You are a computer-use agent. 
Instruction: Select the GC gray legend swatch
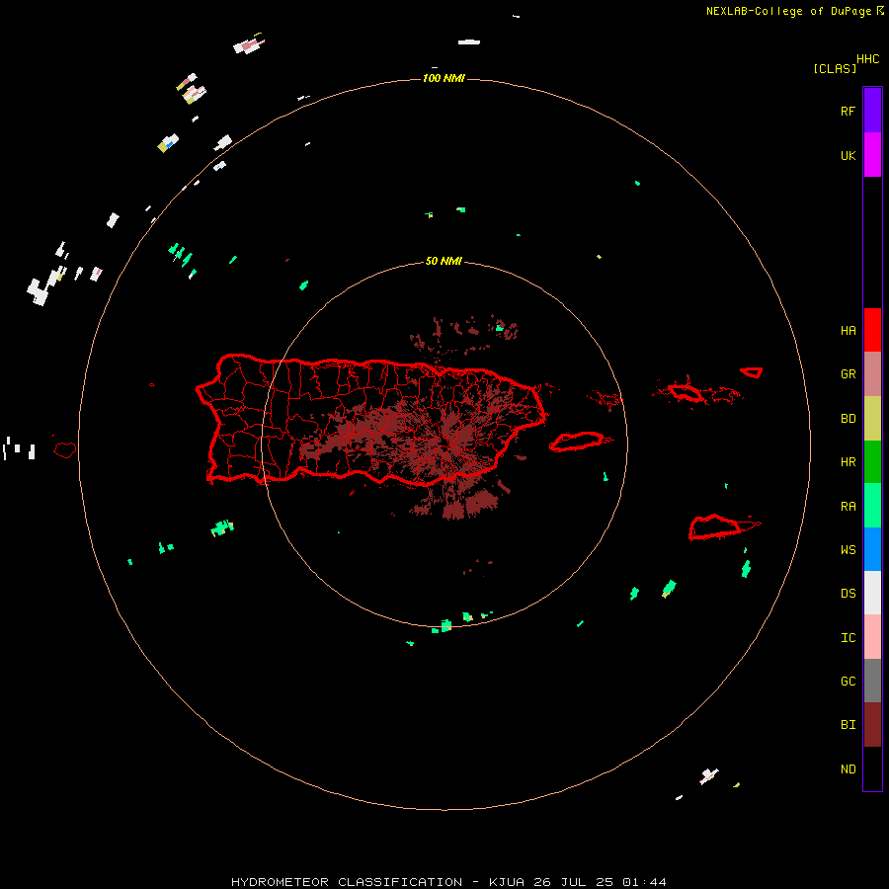[872, 681]
